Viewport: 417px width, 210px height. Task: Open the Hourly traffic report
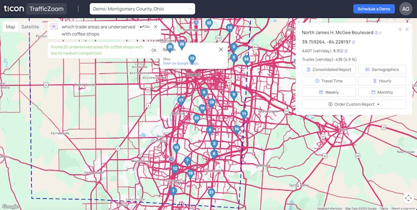pos(382,81)
